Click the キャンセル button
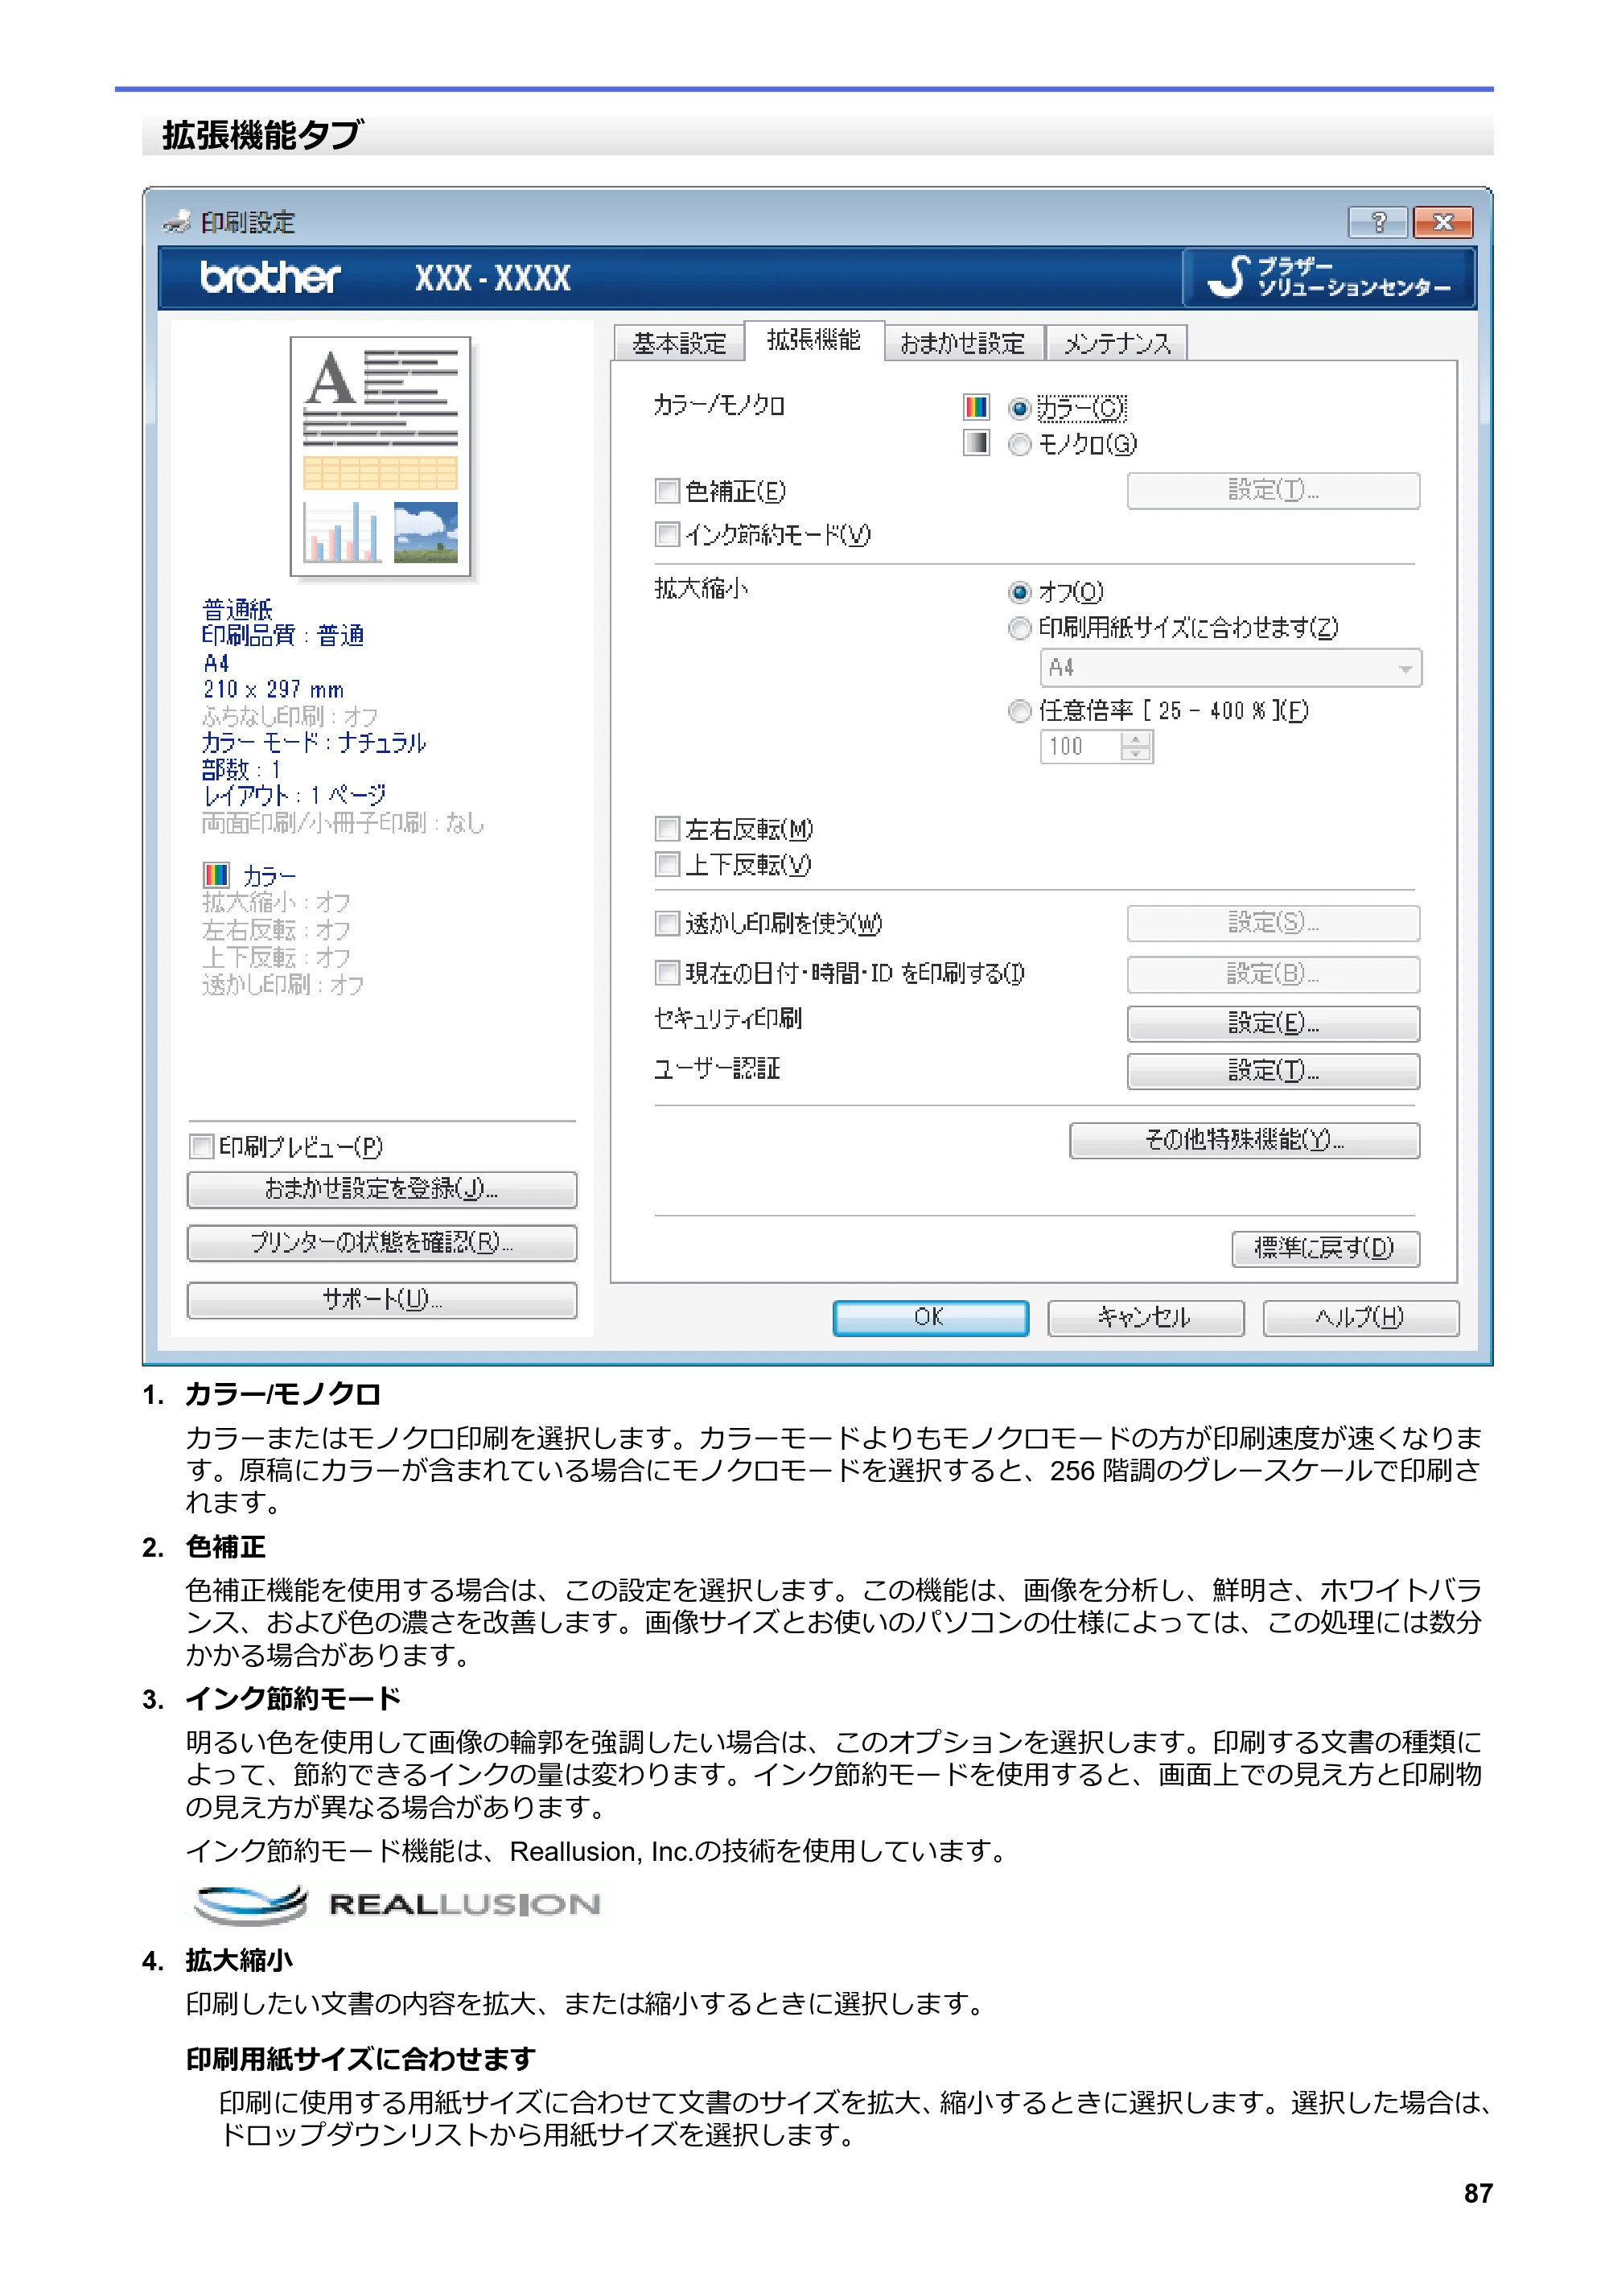 [1145, 1319]
